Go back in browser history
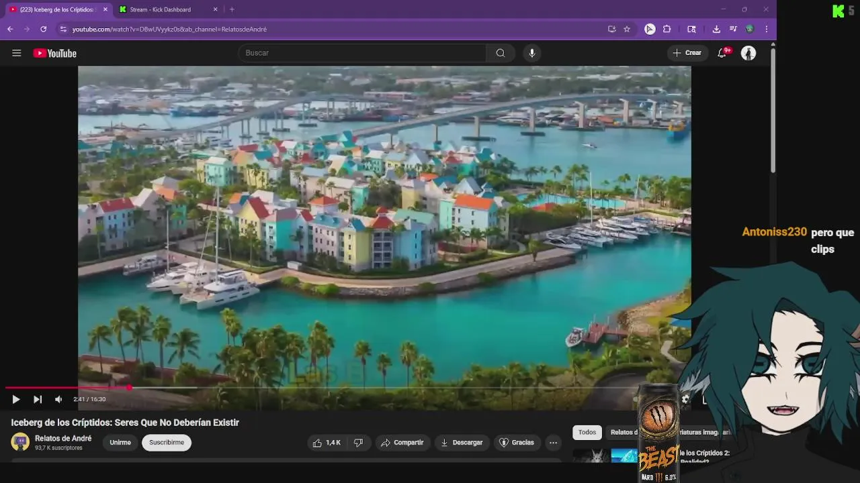 click(10, 30)
